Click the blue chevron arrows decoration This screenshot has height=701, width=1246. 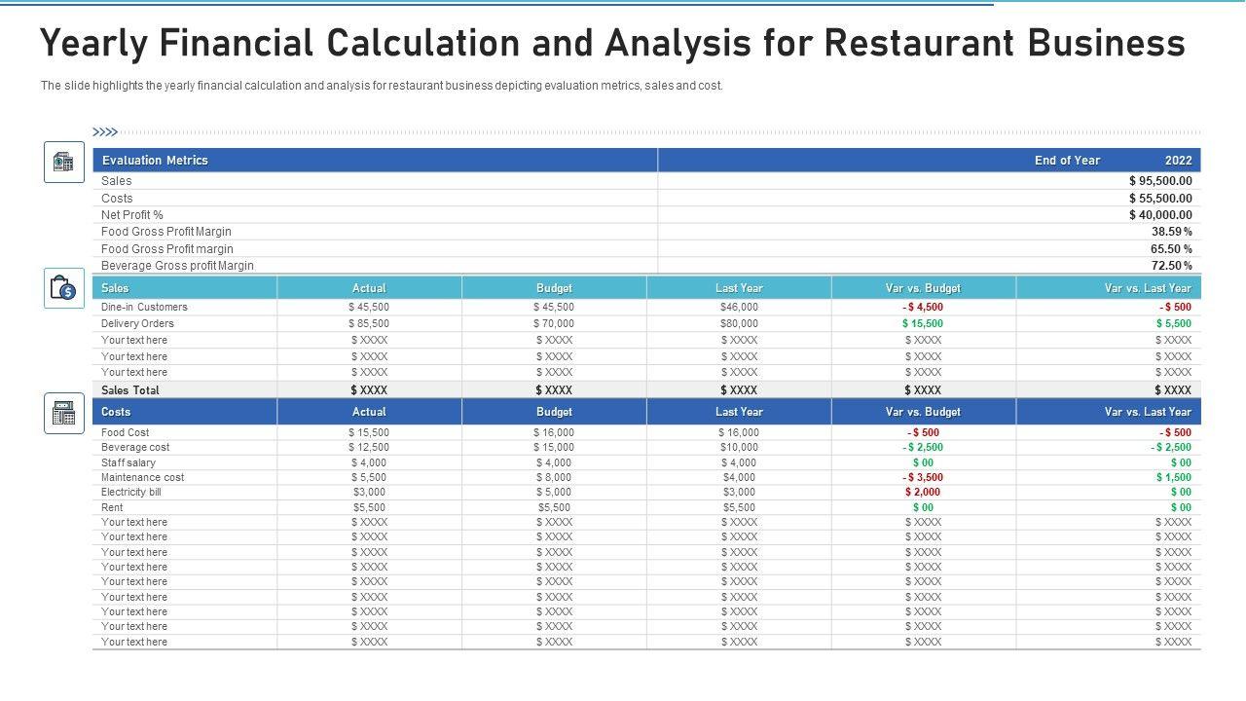(105, 132)
